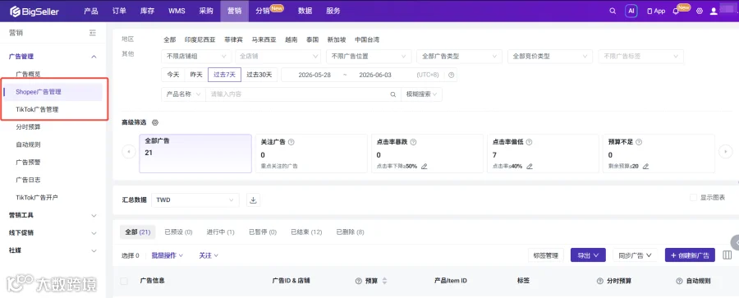Open notifications bell icon with New badge
Screen dimensions: 739x298
click(x=676, y=11)
